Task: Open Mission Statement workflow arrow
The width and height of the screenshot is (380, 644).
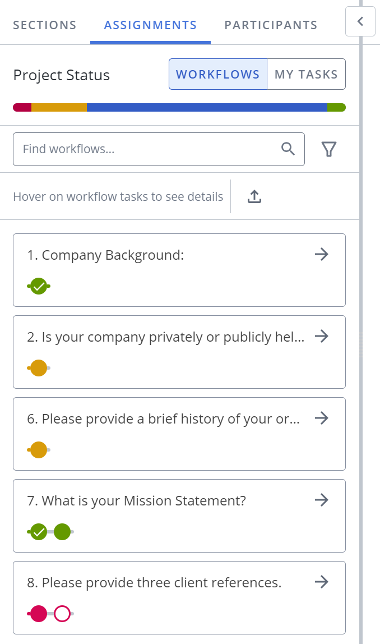Action: (x=322, y=500)
